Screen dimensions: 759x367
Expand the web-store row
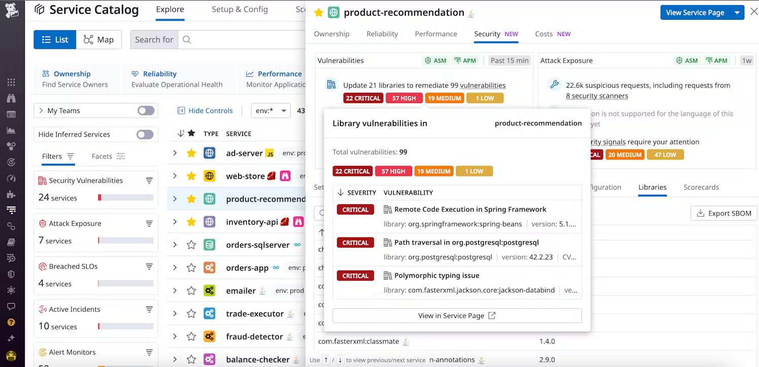click(x=175, y=176)
